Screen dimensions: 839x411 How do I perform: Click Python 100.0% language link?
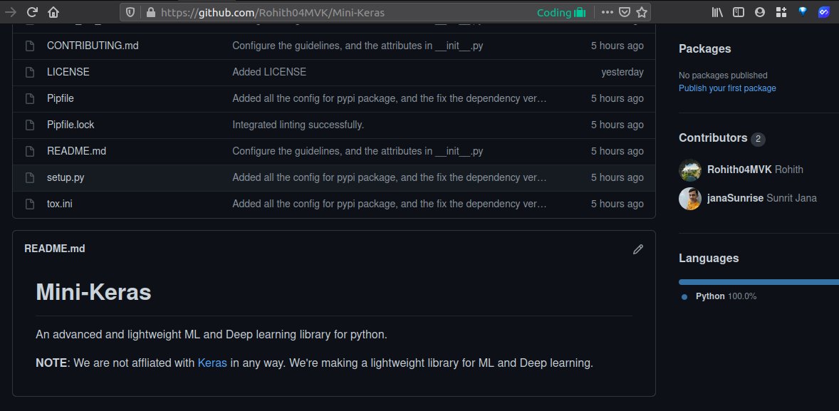click(x=726, y=296)
